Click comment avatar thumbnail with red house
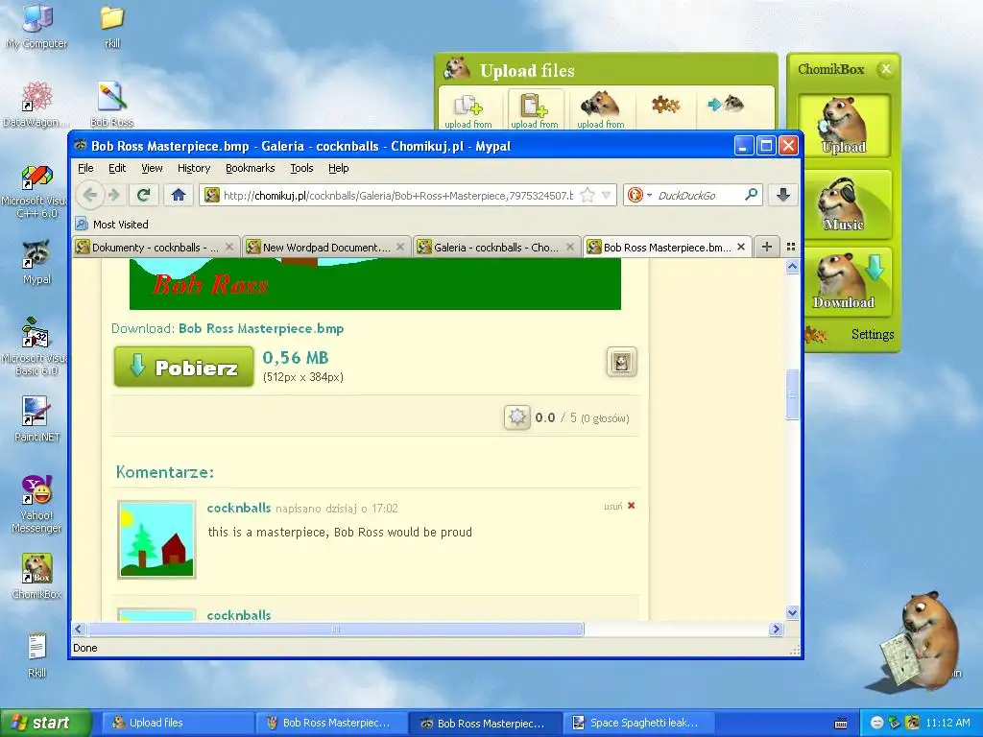Viewport: 983px width, 737px height. (x=156, y=539)
